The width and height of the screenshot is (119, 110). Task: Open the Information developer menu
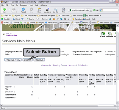click(x=51, y=22)
